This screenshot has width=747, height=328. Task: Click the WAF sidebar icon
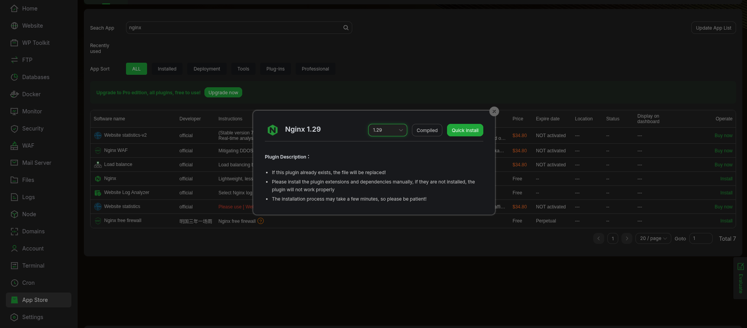[14, 146]
